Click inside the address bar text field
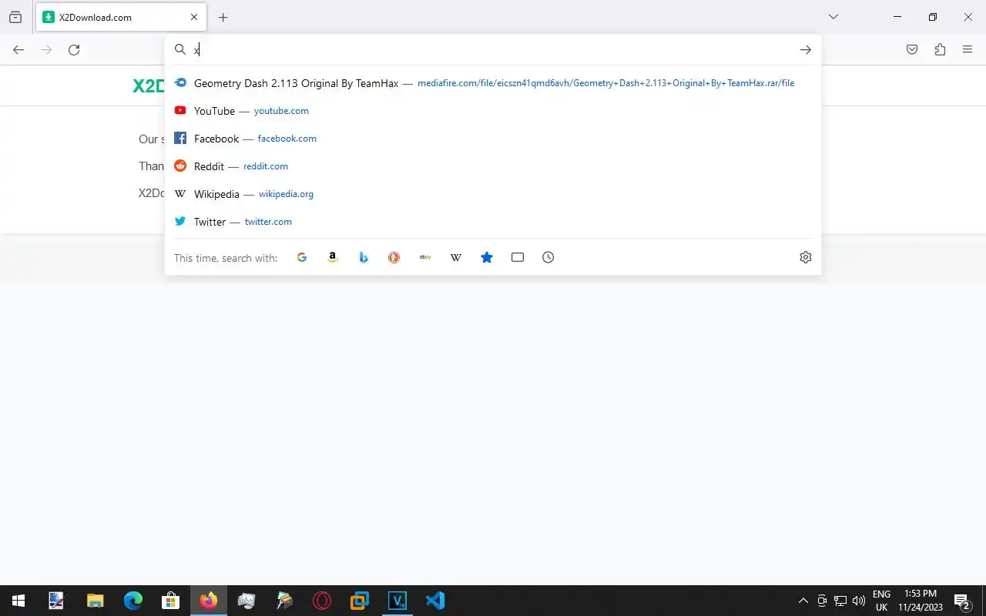Screen dimensions: 986x616 493,49
